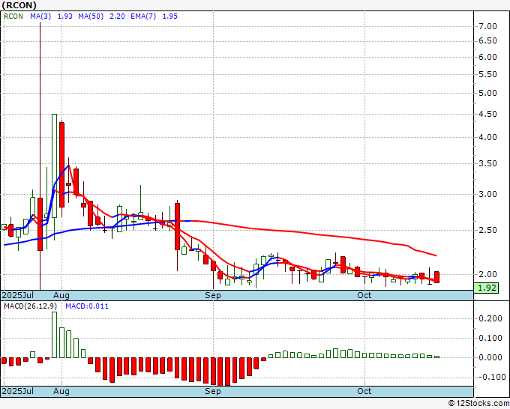Click the 7.00 price axis label

tap(488, 26)
